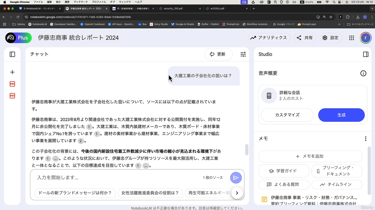
Task: Open the second PDF source icon
Action: click(12, 96)
